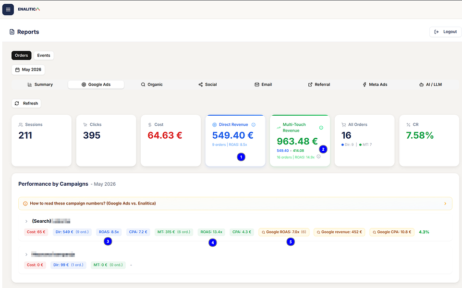The width and height of the screenshot is (462, 288).
Task: Click the info icon next to Direct Revenue
Action: [x=254, y=125]
